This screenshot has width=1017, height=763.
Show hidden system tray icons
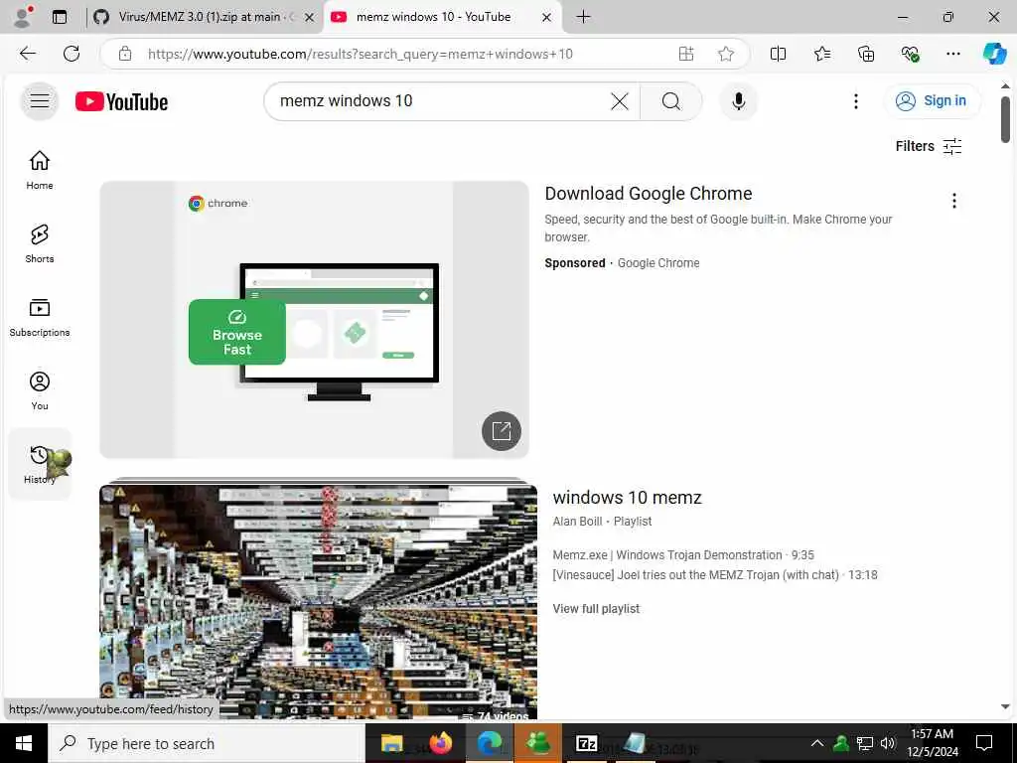[x=817, y=743]
